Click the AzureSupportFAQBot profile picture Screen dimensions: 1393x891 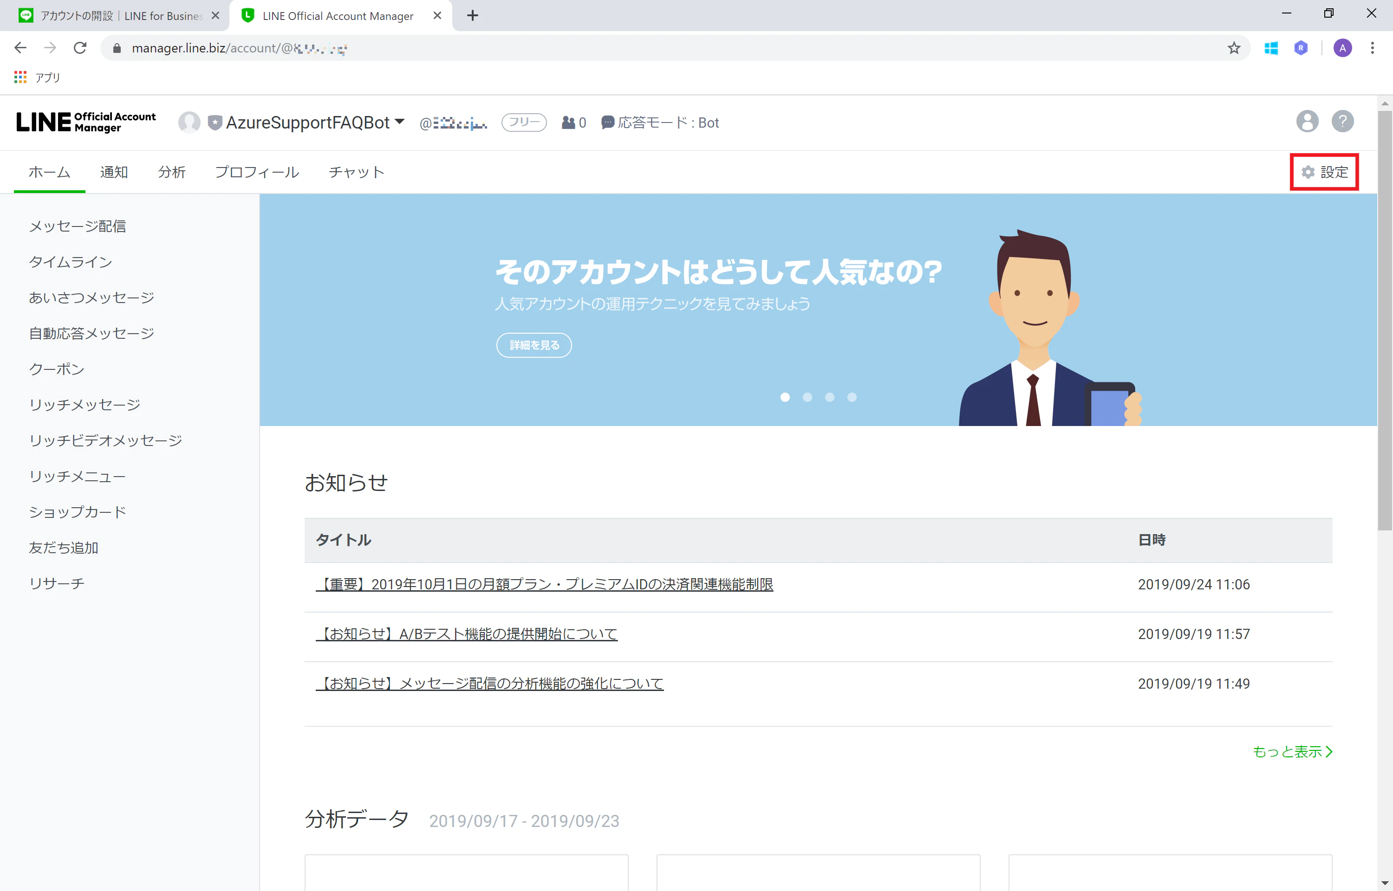189,123
